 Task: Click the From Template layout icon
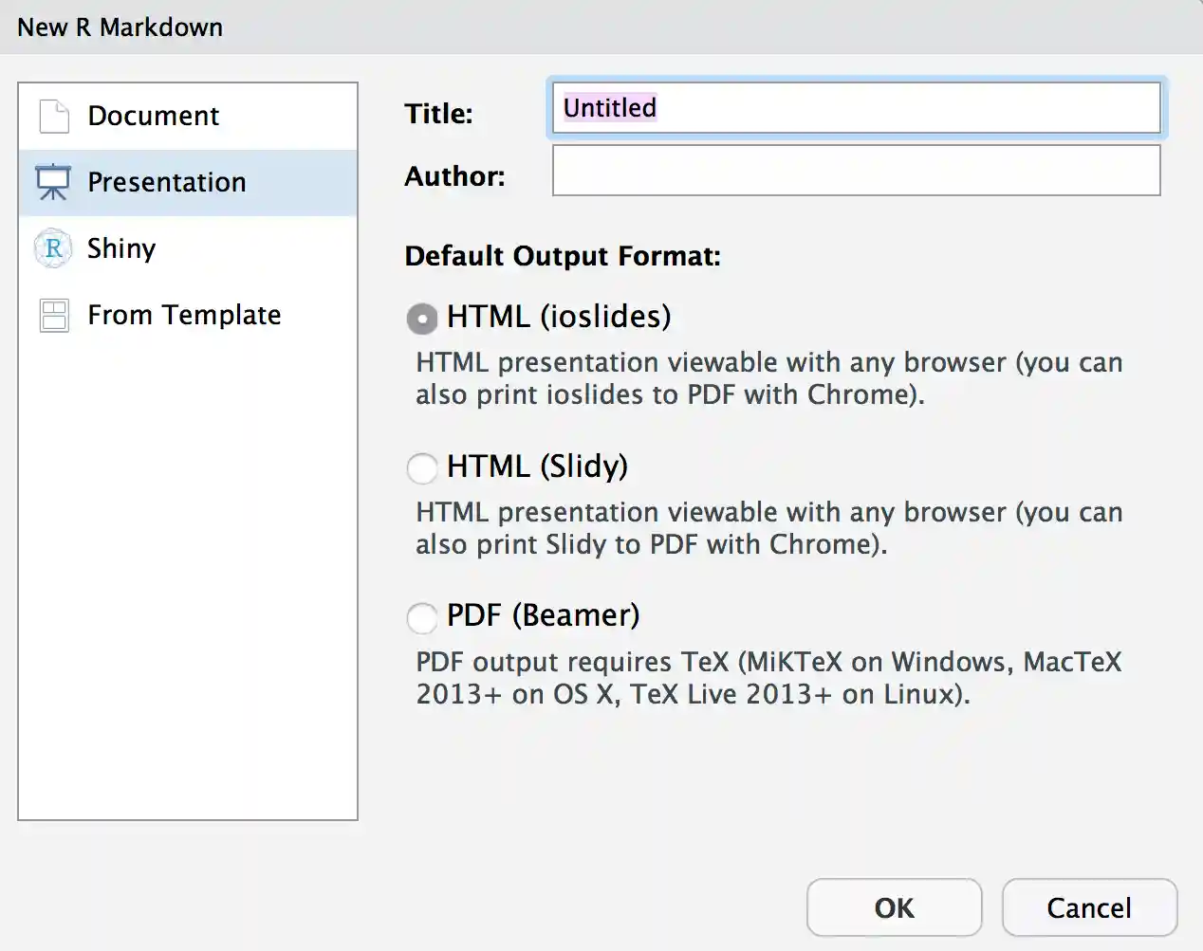click(54, 315)
